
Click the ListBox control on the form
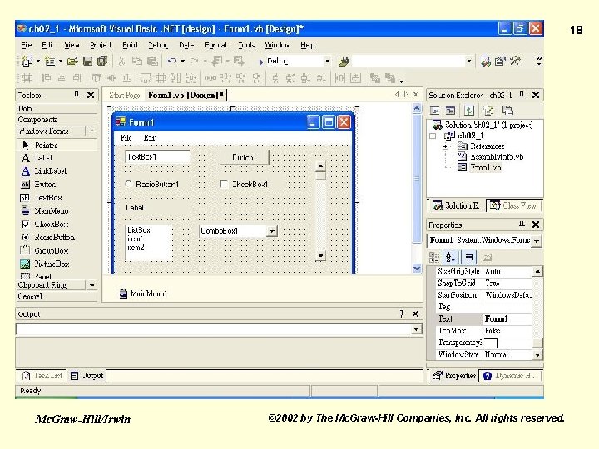149,243
